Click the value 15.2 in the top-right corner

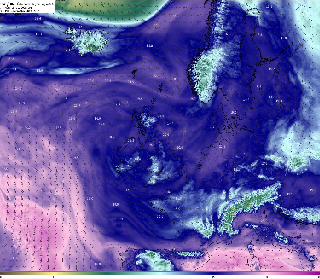pos(269,7)
